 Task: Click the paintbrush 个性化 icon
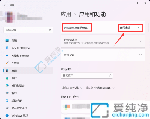point(7,63)
